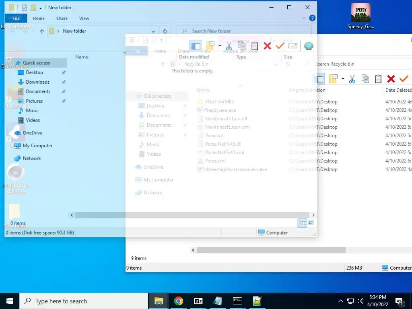The width and height of the screenshot is (412, 309).
Task: Sort by Type column header
Action: (241, 57)
